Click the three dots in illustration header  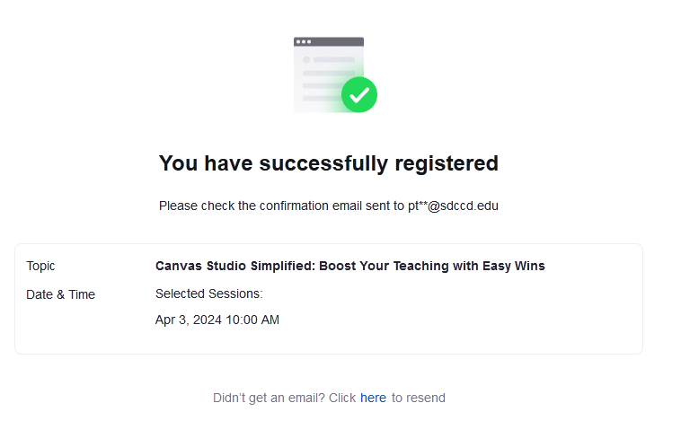303,42
